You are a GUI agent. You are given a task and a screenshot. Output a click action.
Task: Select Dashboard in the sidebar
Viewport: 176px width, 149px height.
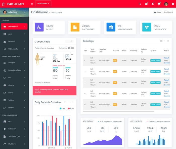pyautogui.click(x=14, y=26)
